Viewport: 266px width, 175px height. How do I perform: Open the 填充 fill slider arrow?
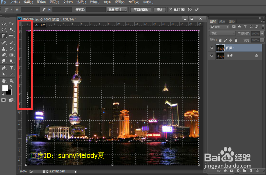262,40
